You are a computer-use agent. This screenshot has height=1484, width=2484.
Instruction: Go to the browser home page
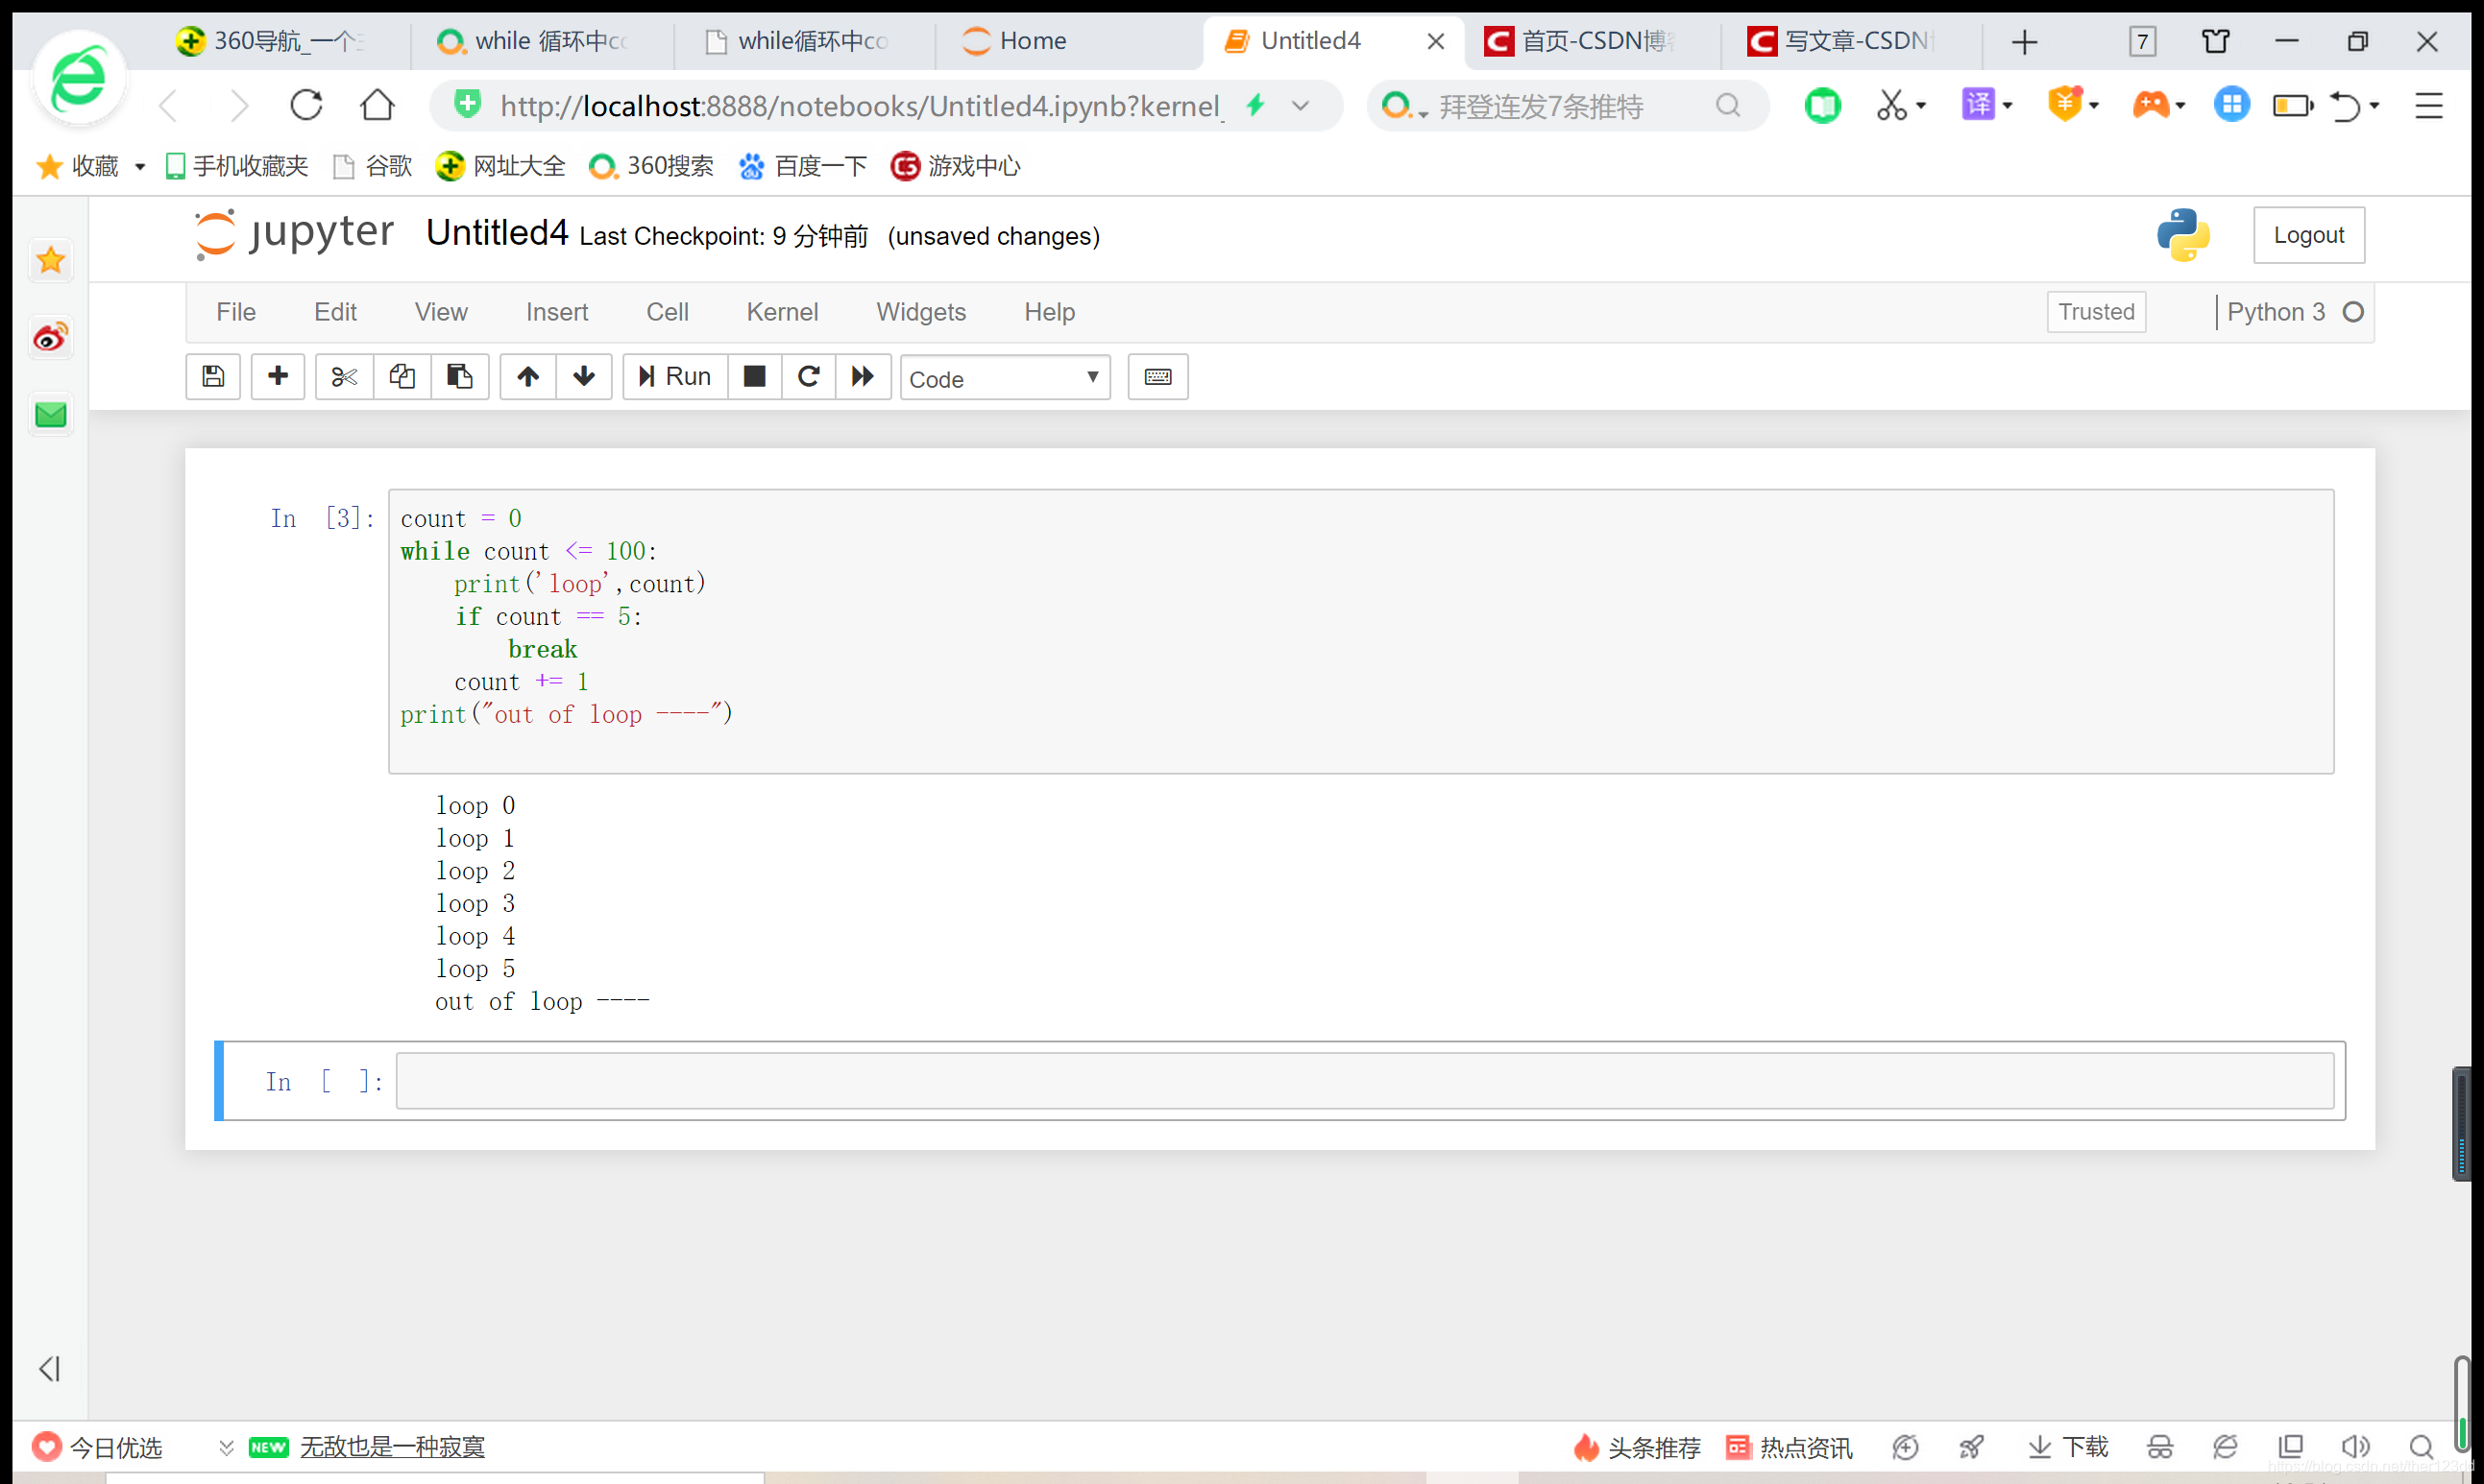377,105
